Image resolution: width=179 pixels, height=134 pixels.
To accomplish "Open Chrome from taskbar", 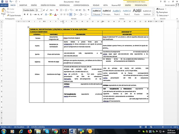I will pyautogui.click(x=56, y=131).
